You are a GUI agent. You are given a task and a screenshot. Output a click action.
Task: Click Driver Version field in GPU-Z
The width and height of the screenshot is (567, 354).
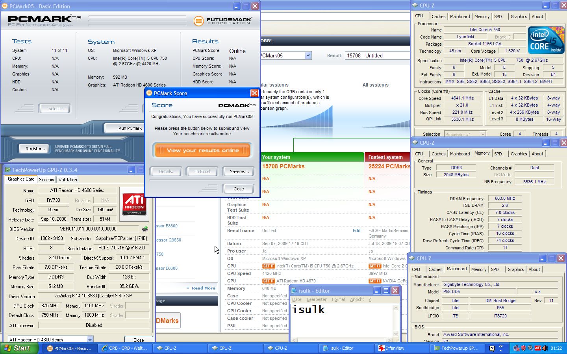pos(93,296)
